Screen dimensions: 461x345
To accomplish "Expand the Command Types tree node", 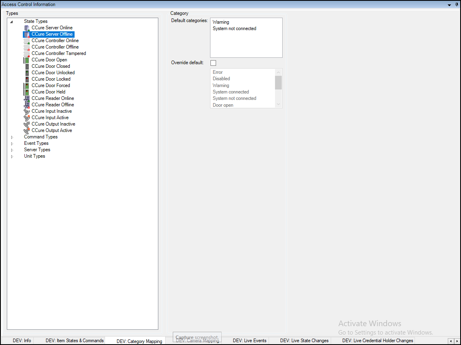I will pos(12,137).
